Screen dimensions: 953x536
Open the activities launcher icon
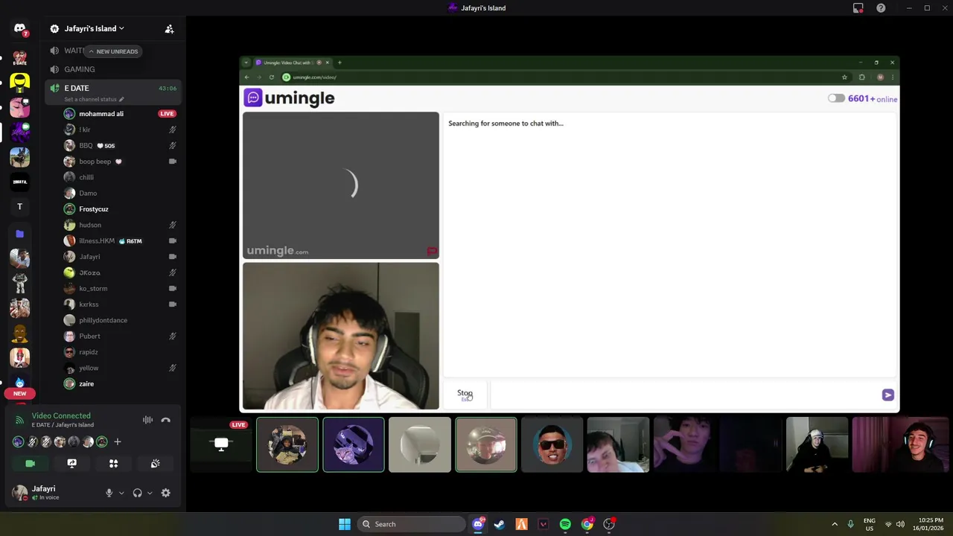[x=113, y=463]
